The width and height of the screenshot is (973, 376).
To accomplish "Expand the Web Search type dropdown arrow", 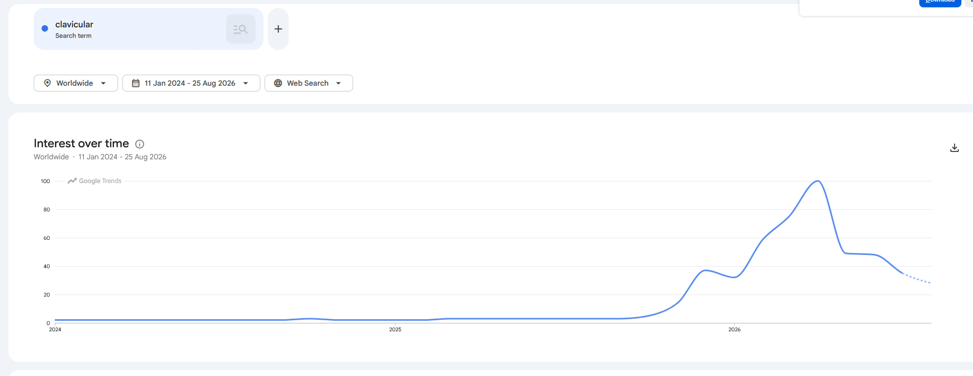I will pyautogui.click(x=338, y=83).
